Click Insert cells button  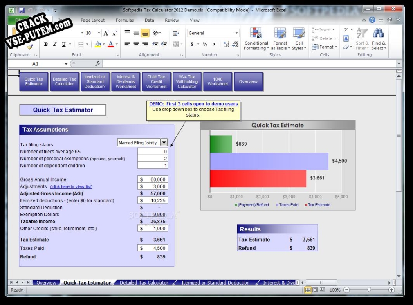[323, 30]
